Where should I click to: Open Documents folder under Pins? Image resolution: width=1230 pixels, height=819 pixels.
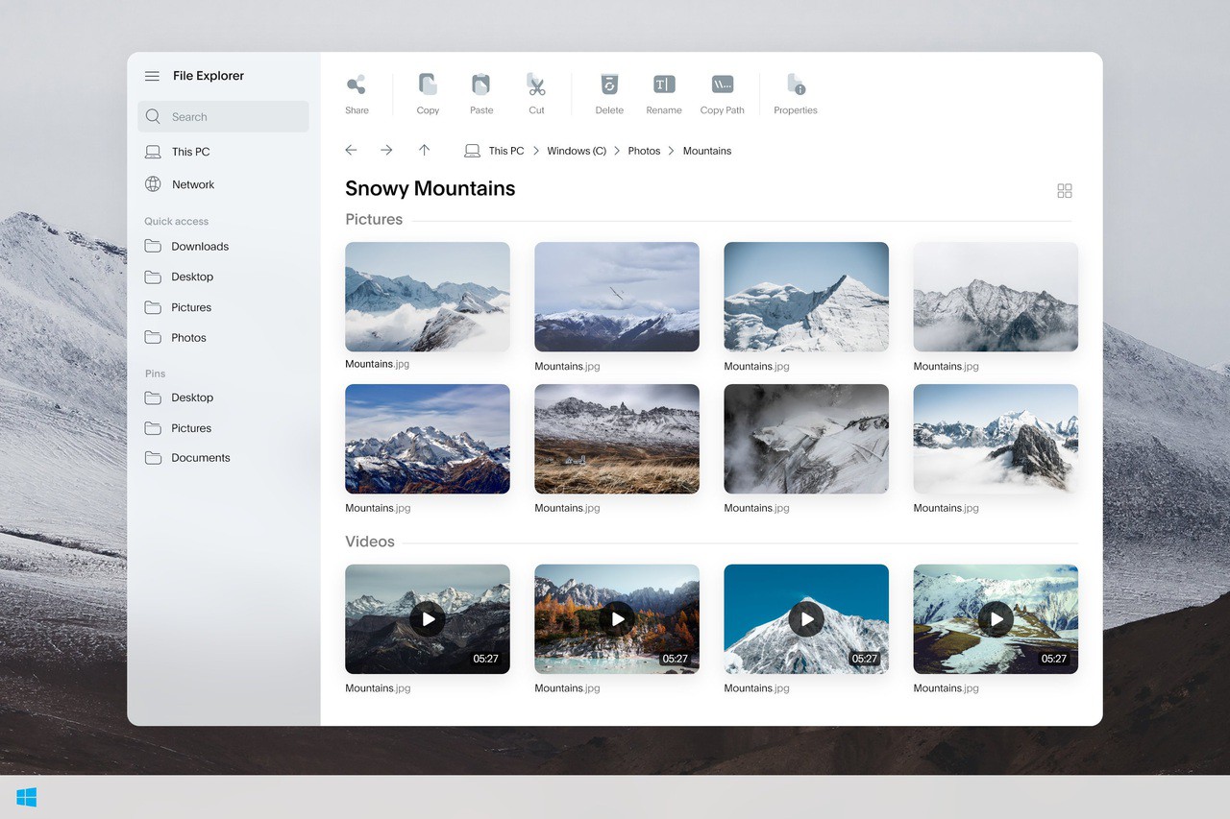click(200, 458)
